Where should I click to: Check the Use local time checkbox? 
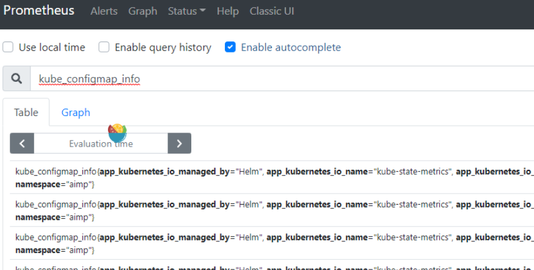pyautogui.click(x=8, y=47)
